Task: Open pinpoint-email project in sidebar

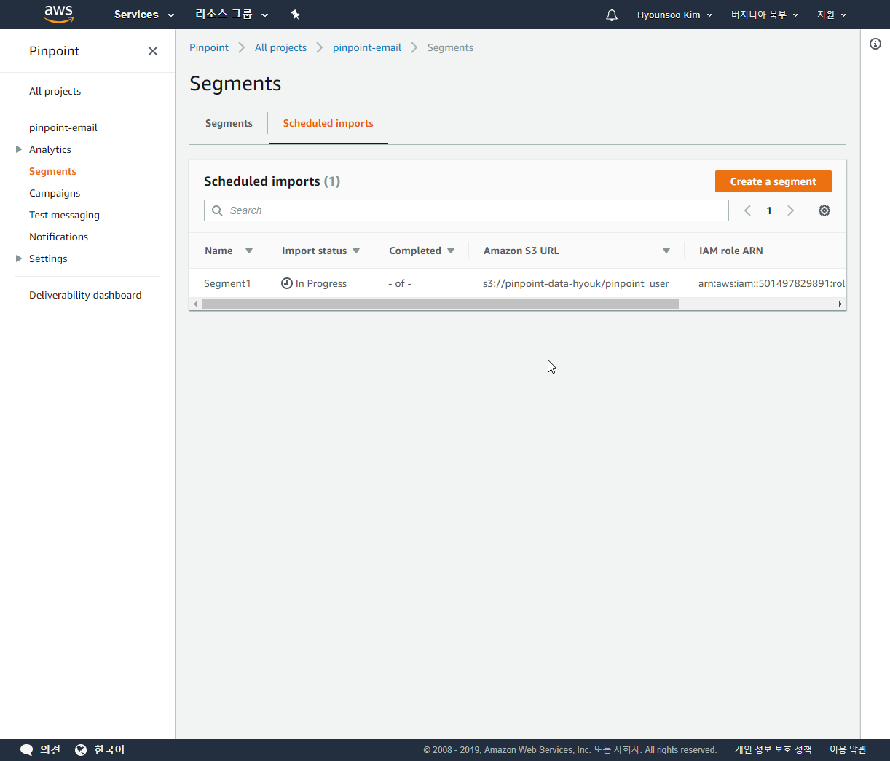Action: coord(63,127)
